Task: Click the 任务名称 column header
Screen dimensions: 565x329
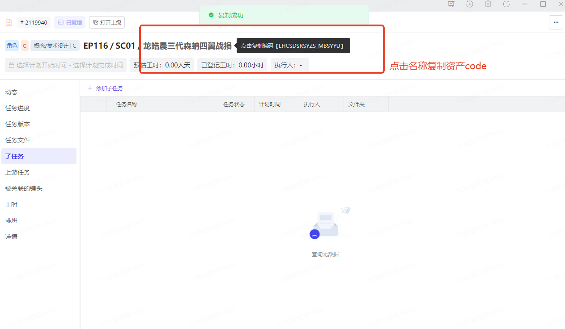Action: click(x=127, y=104)
